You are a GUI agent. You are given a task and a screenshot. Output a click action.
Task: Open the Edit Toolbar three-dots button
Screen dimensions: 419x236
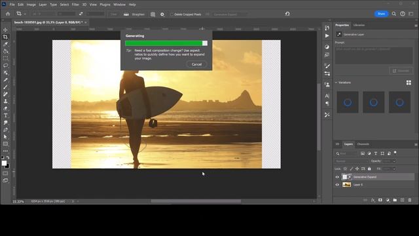click(5, 151)
